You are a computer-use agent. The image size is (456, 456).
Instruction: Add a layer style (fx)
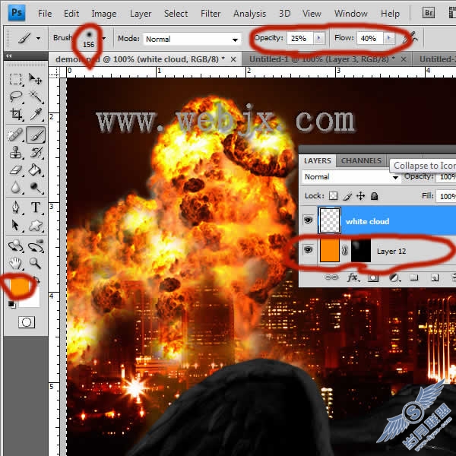[353, 277]
